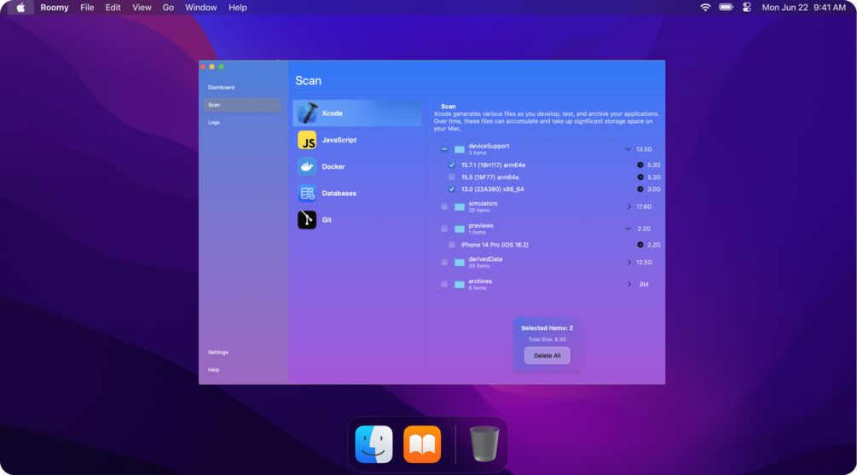Open the Edit menu
The width and height of the screenshot is (857, 475).
pyautogui.click(x=113, y=8)
